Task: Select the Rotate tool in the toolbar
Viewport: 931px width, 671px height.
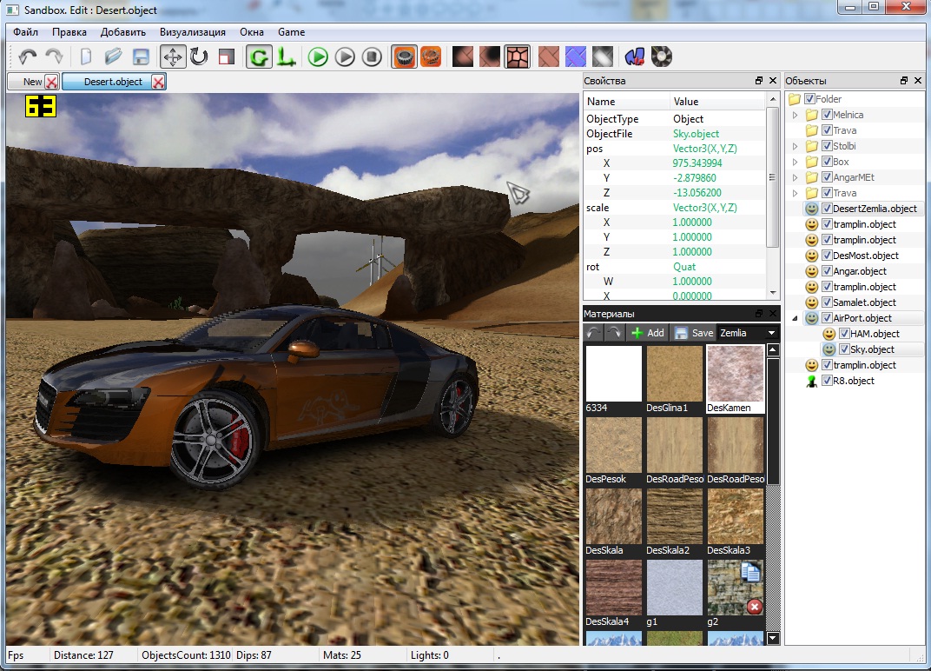Action: click(x=199, y=57)
